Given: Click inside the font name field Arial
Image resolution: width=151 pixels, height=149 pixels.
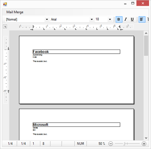Looking at the screenshot, I should [x=70, y=19].
